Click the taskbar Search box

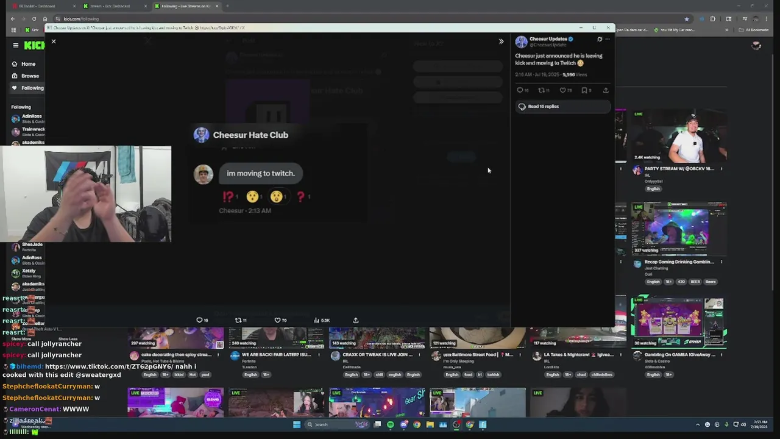point(336,425)
